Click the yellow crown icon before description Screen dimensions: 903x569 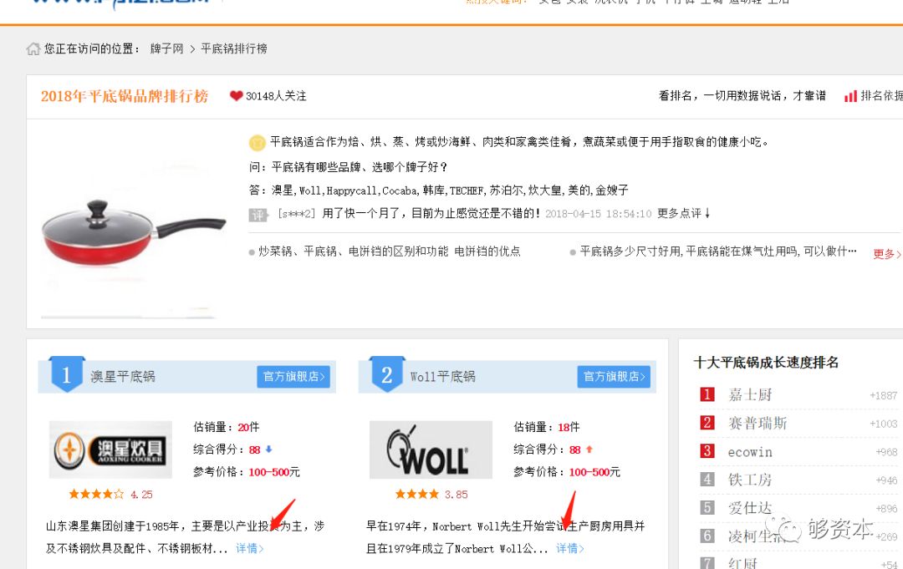click(257, 142)
